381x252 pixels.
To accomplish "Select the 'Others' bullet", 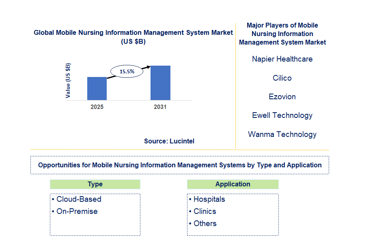I will click(x=202, y=224).
